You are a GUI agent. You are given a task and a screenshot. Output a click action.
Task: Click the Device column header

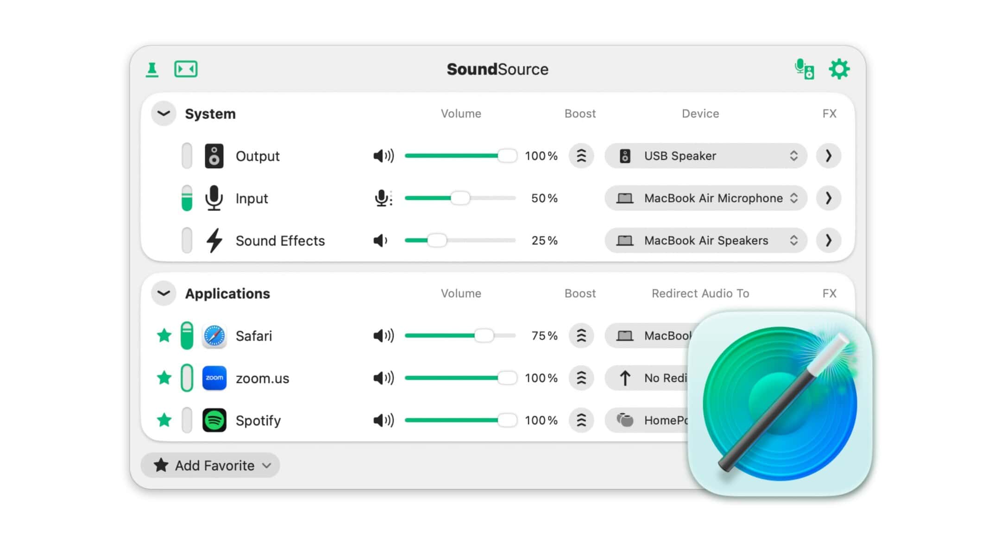pos(700,114)
